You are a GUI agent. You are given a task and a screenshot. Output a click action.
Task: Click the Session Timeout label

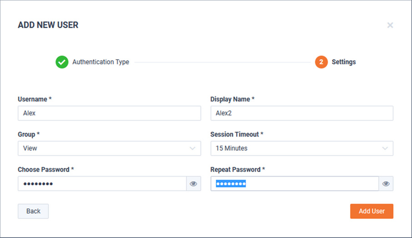point(236,134)
